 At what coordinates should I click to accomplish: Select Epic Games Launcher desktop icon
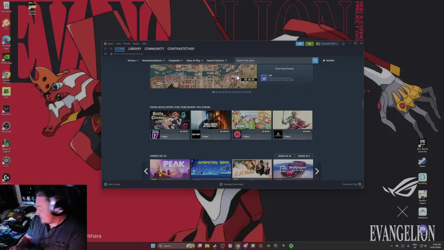[x=422, y=146]
